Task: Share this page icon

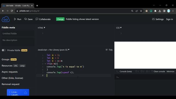Action: (x=137, y=11)
